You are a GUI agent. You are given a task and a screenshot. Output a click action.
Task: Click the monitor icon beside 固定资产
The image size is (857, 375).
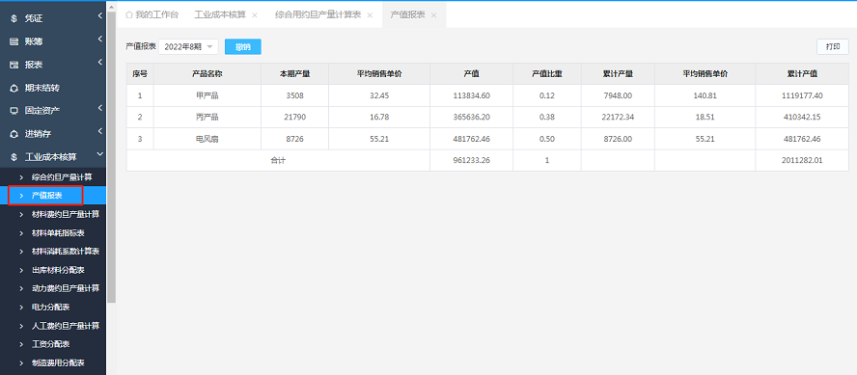[x=14, y=110]
